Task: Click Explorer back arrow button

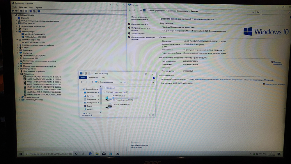Action: click(x=82, y=82)
